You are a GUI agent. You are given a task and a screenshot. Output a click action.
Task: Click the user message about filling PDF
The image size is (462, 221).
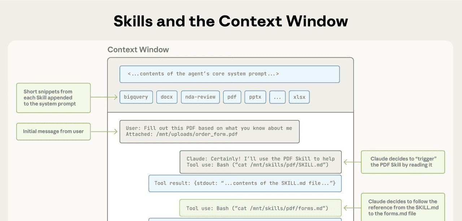(209, 131)
